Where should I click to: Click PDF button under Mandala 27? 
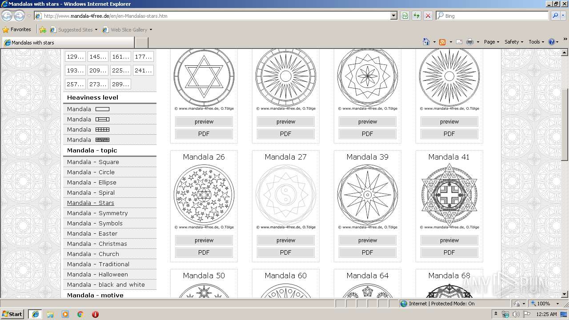coord(286,252)
